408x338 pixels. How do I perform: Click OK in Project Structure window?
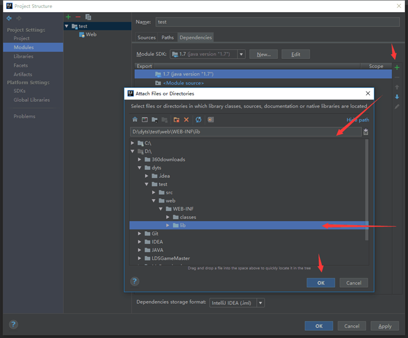pos(319,326)
